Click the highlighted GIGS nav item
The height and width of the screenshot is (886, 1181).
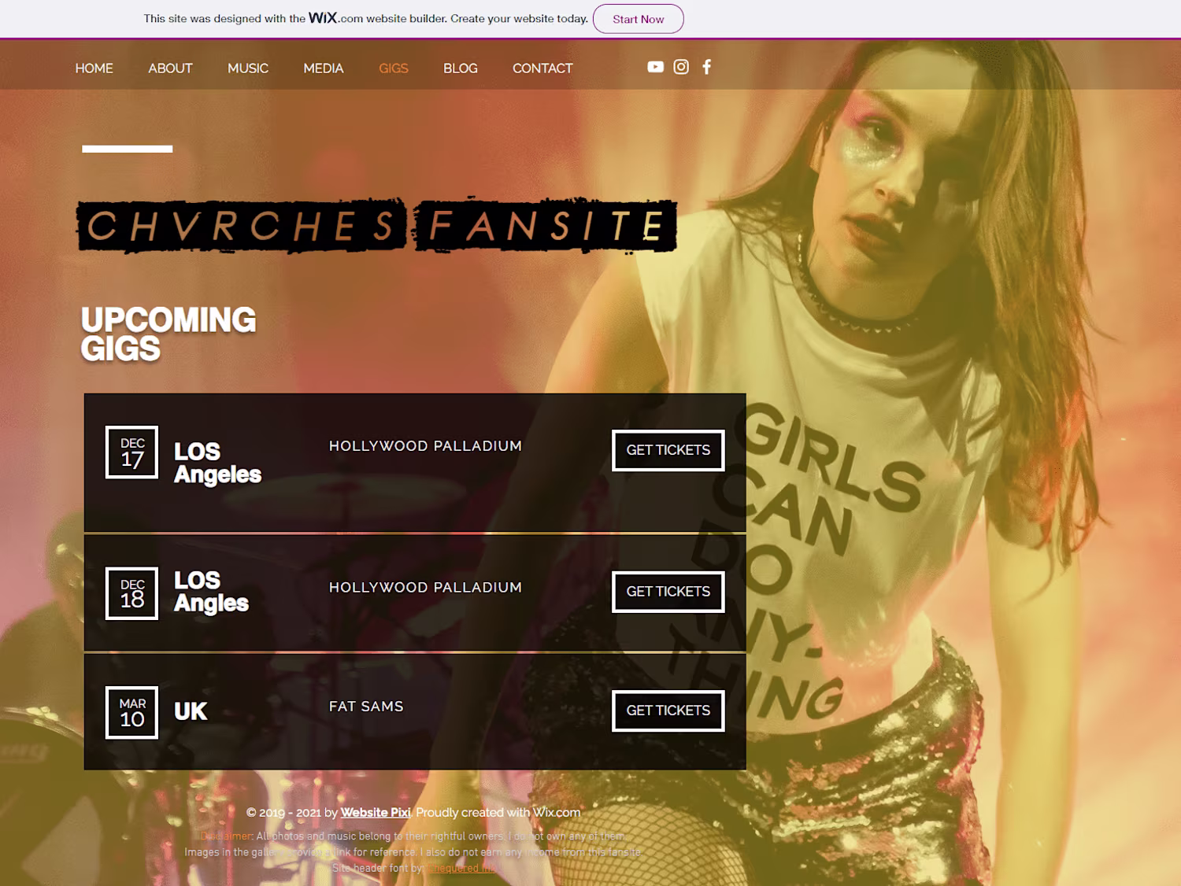coord(394,68)
